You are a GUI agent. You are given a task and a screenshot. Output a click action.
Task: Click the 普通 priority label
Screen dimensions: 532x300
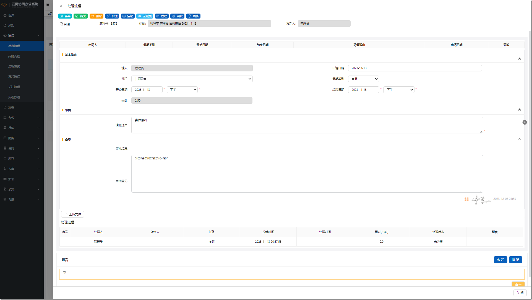[x=65, y=24]
